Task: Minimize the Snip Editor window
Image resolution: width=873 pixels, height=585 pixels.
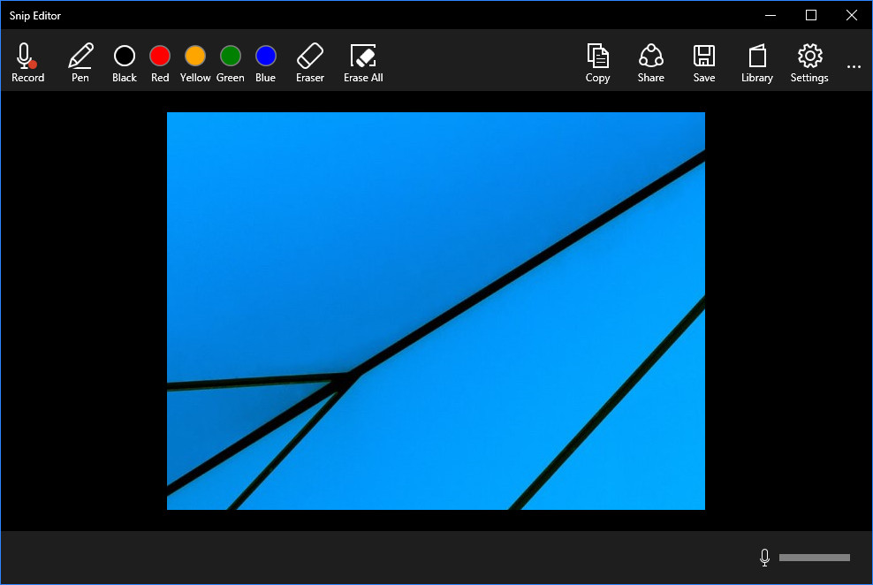Action: click(771, 15)
